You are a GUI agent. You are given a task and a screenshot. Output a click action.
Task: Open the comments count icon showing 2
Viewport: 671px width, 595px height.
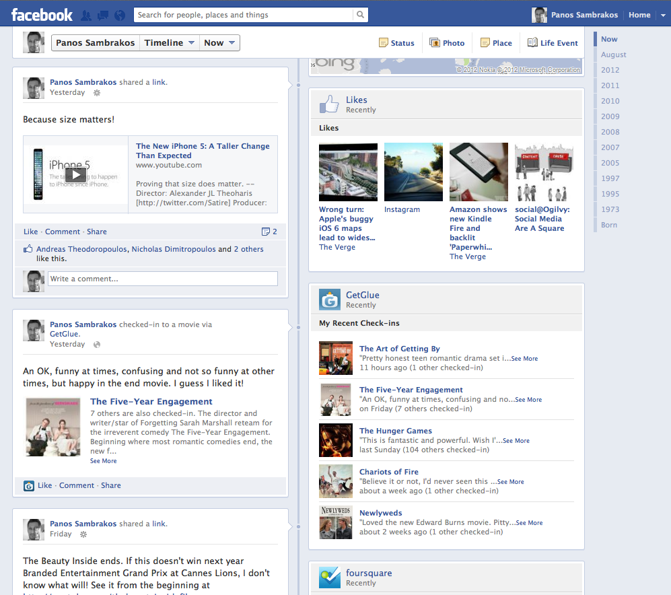pyautogui.click(x=269, y=232)
